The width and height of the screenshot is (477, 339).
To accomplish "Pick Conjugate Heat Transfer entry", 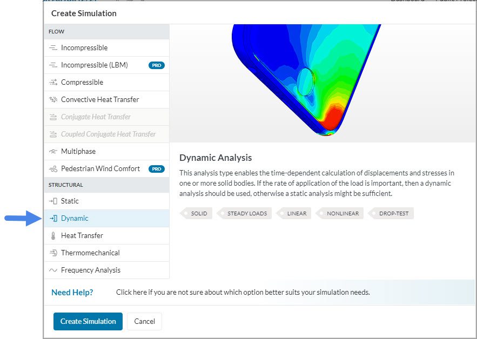I will click(x=96, y=117).
